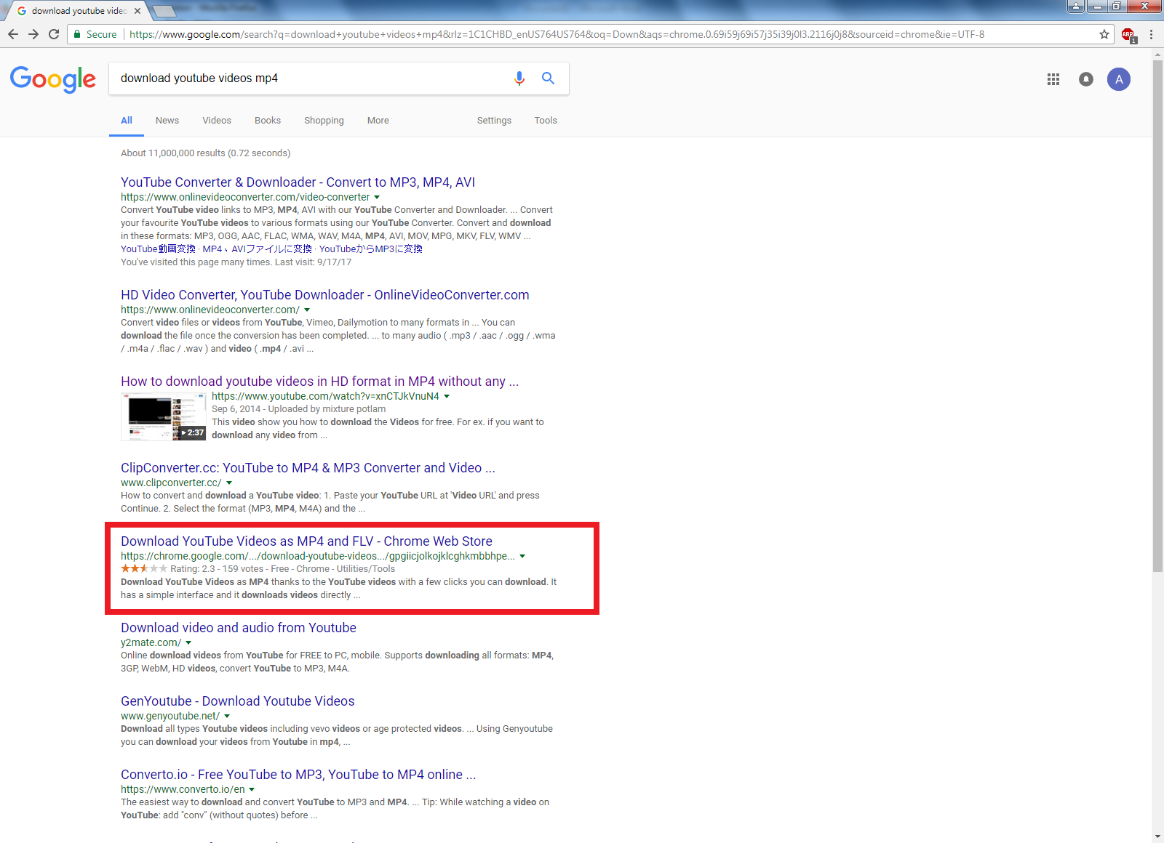Open search Tools options
The image size is (1164, 843).
click(546, 121)
